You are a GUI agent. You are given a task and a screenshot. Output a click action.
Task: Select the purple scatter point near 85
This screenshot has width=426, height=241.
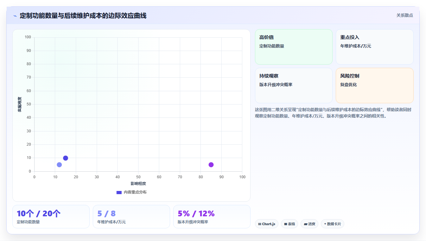(x=211, y=165)
